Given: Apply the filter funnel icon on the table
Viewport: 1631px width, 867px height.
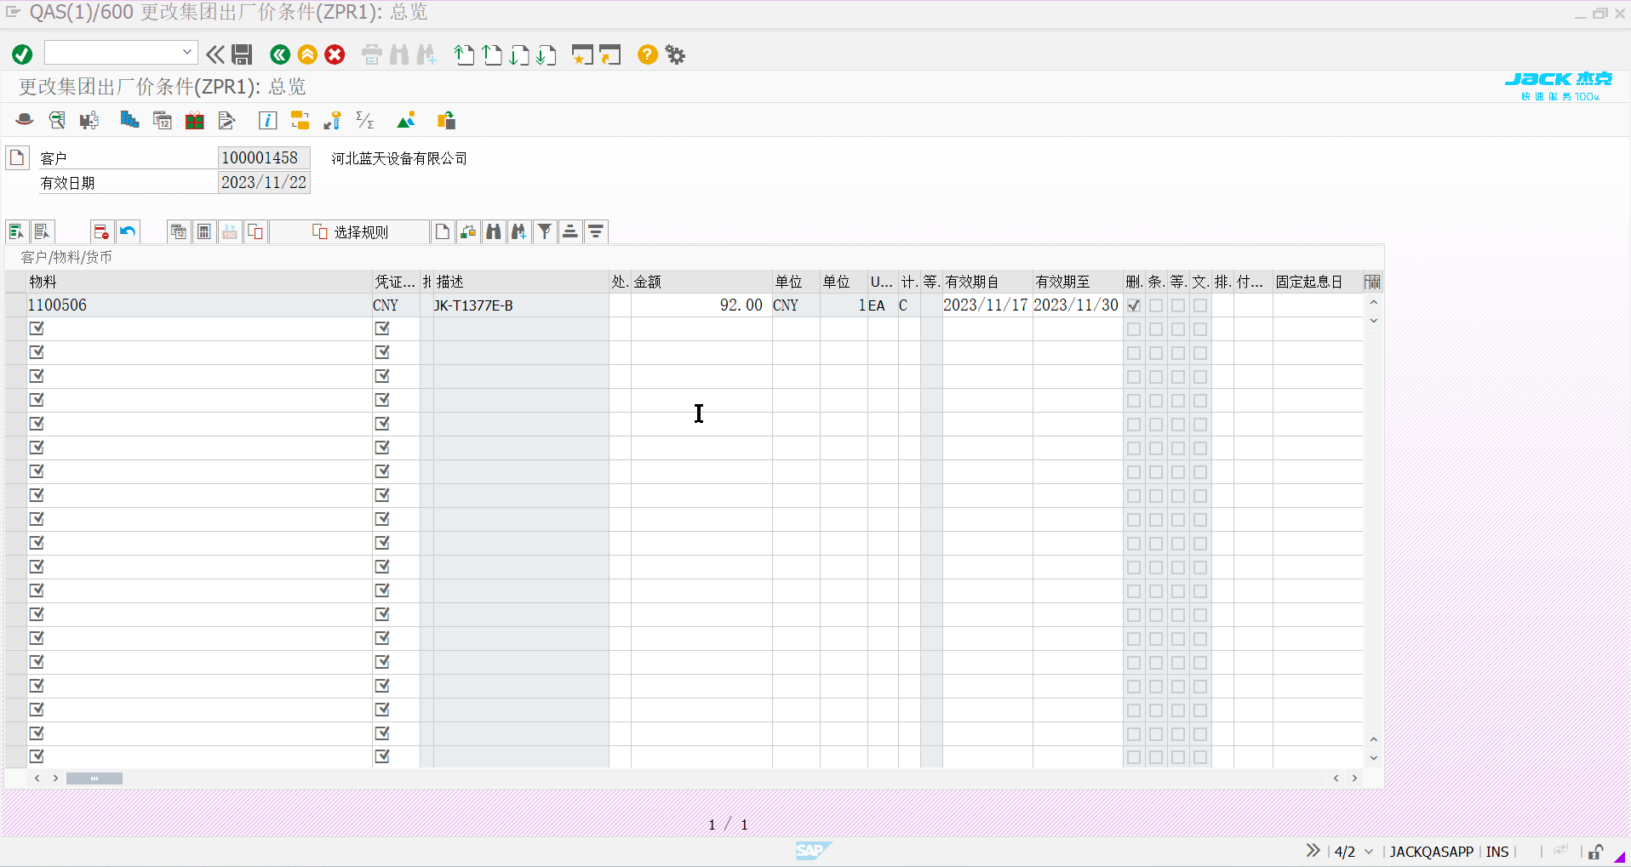Looking at the screenshot, I should point(545,231).
